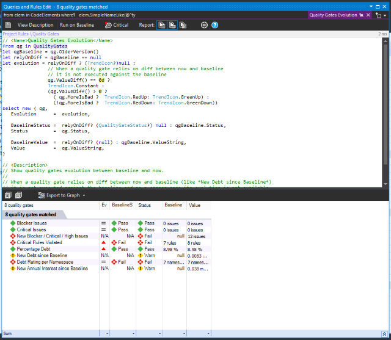The width and height of the screenshot is (391, 340).
Task: Select Percentage Debt row
Action: 106,249
